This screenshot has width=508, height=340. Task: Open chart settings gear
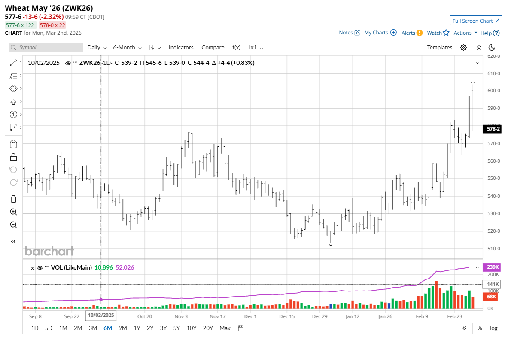[464, 48]
